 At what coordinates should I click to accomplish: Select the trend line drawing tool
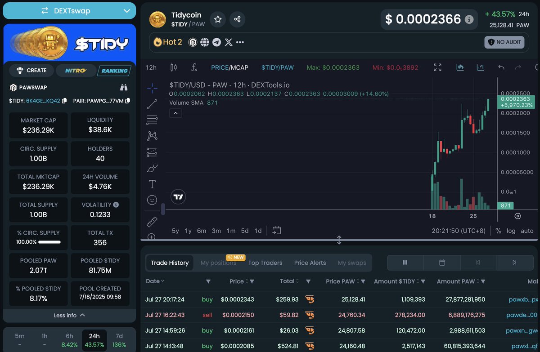[x=152, y=104]
